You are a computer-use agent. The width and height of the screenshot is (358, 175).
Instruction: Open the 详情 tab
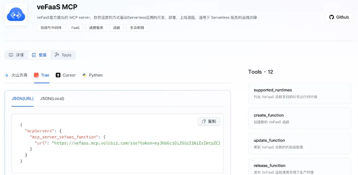point(16,55)
